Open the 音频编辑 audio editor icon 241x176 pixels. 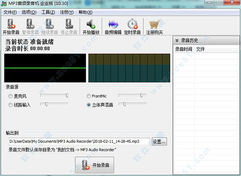(113, 24)
